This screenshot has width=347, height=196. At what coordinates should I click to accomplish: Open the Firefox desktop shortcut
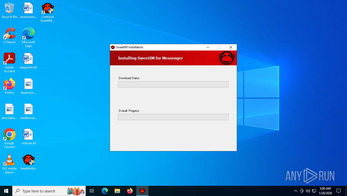click(9, 86)
